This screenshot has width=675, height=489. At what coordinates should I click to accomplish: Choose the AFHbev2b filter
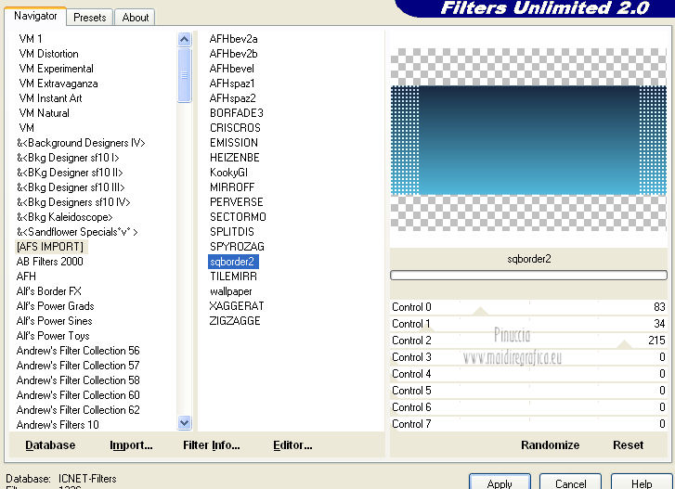coord(233,54)
